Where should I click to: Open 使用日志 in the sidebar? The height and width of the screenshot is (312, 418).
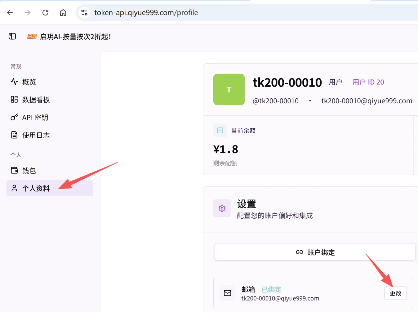point(50,135)
